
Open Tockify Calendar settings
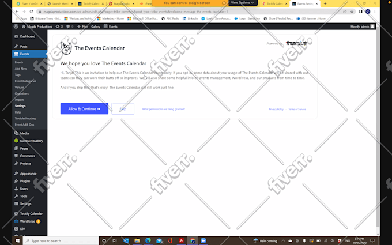[x=31, y=214]
